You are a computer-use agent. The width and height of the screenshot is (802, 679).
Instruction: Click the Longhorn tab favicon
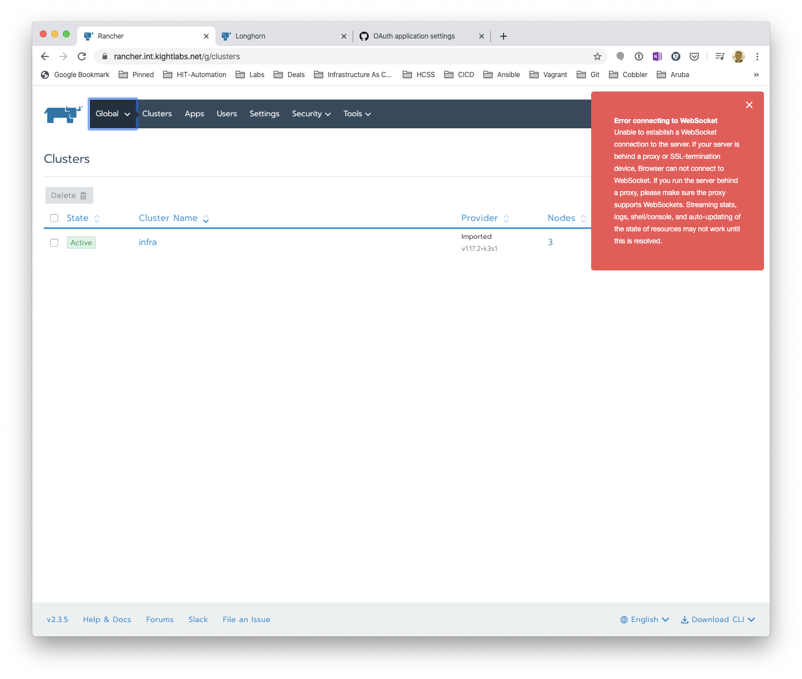click(227, 36)
